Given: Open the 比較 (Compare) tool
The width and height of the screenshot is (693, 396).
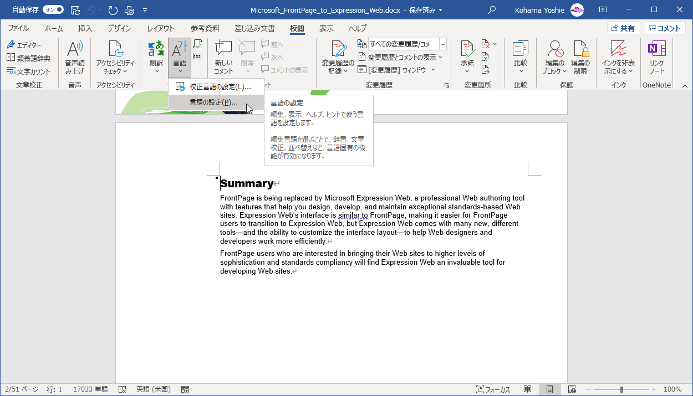Looking at the screenshot, I should (520, 57).
